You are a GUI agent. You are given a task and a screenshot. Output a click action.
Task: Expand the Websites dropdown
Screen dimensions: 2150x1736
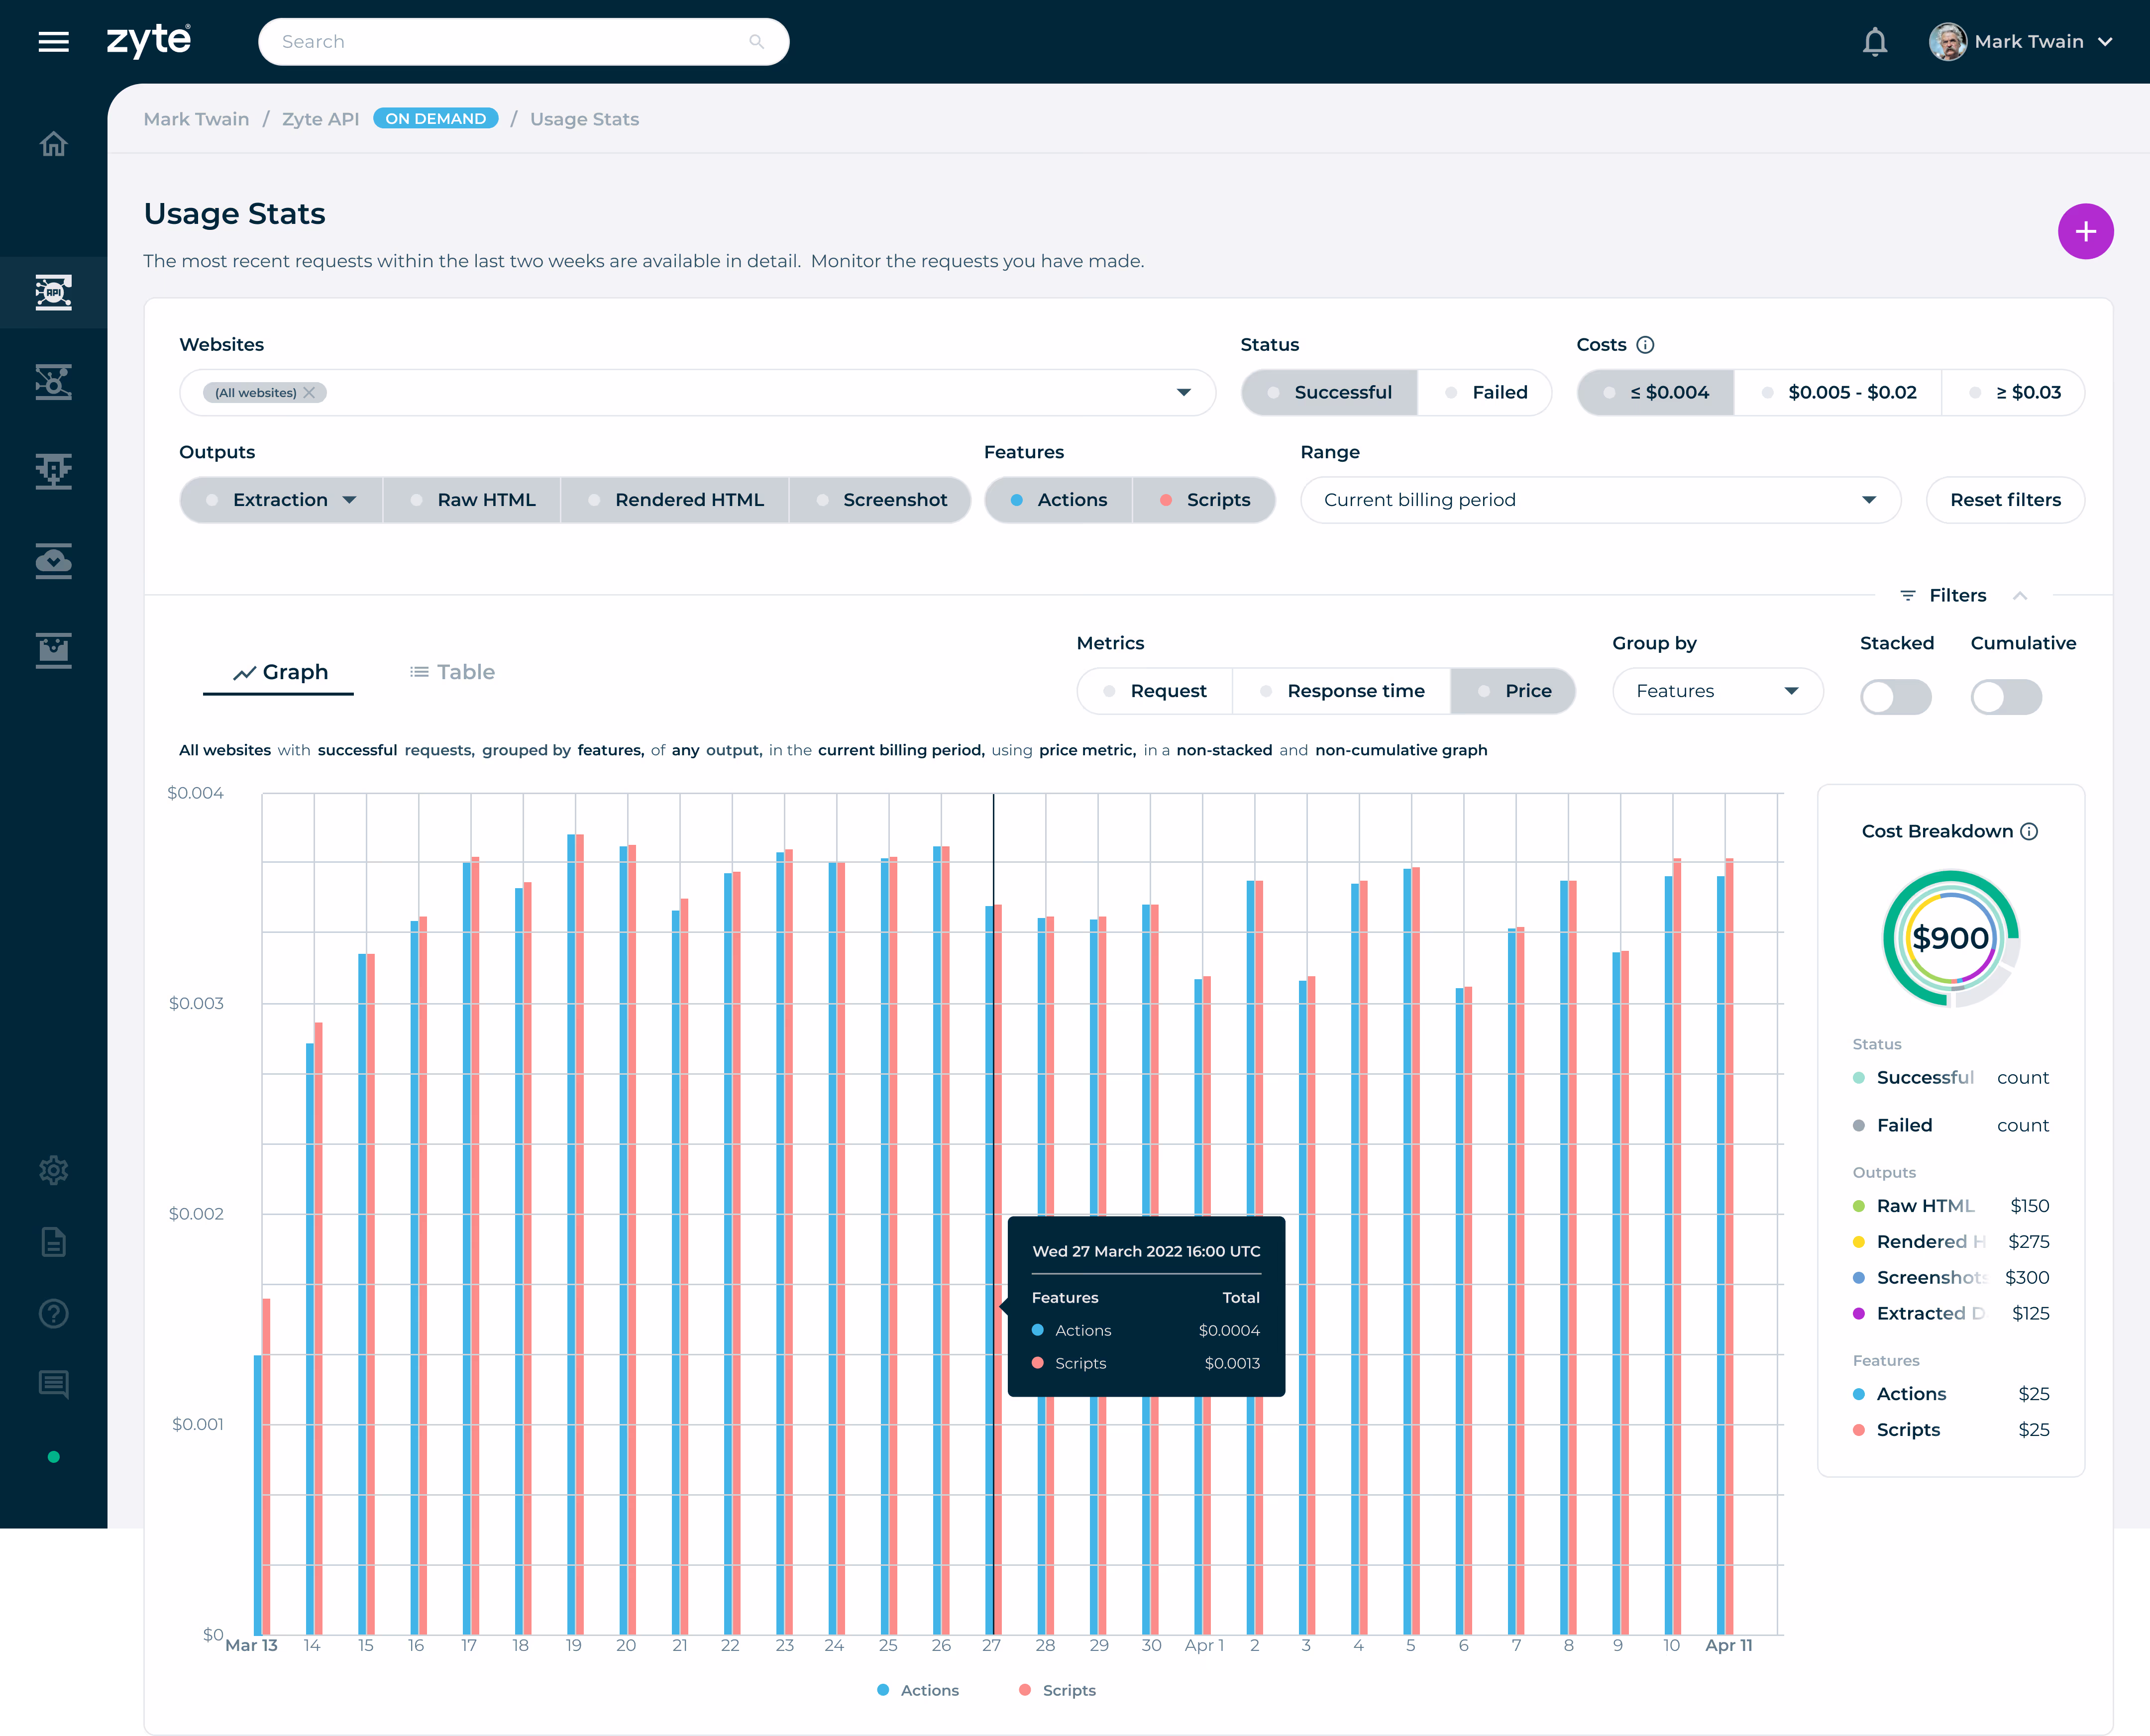[x=1183, y=393]
